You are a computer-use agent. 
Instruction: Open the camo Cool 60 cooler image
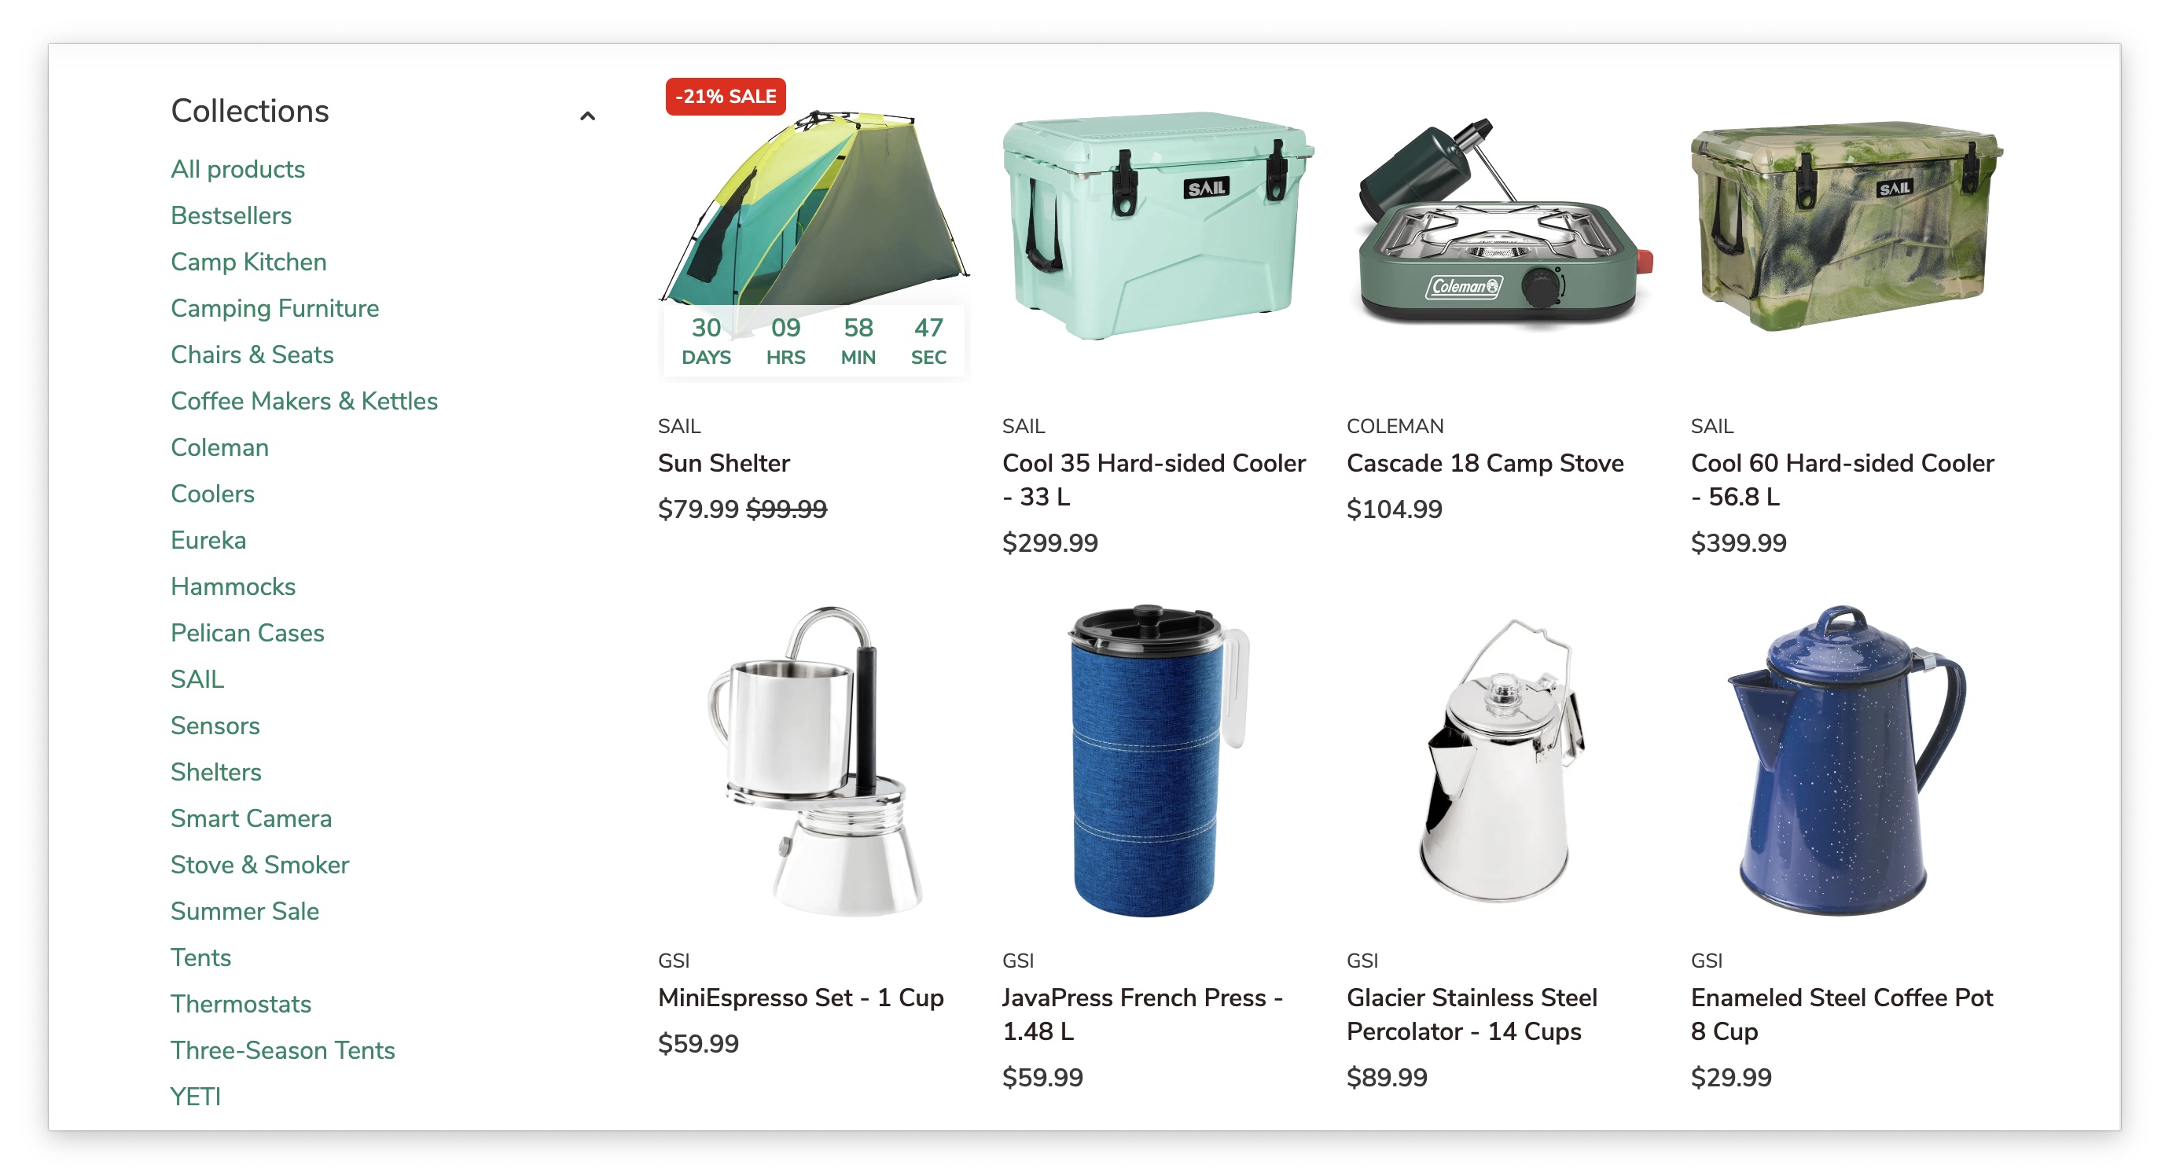point(1847,227)
